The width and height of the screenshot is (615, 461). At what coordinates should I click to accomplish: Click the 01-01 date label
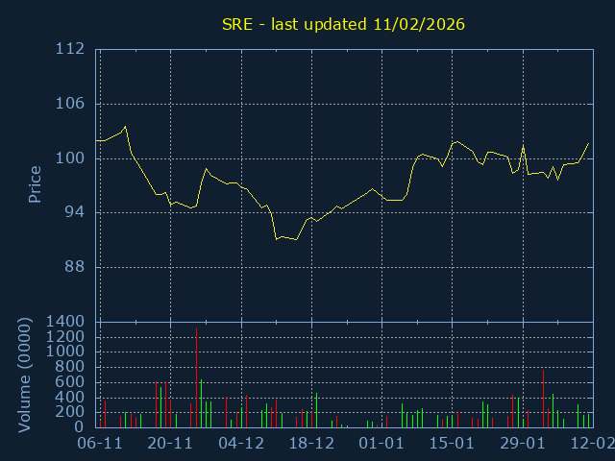381,444
